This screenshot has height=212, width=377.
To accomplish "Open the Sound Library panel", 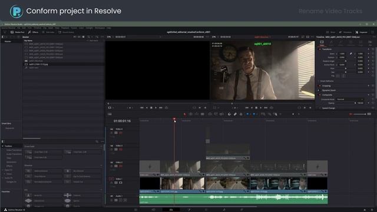I will 66,32.
